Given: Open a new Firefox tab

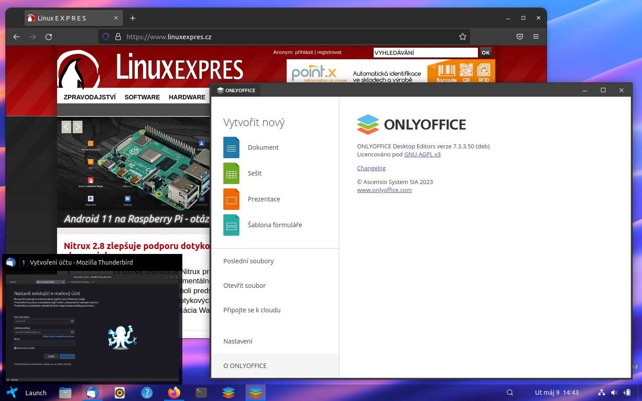Looking at the screenshot, I should tap(132, 18).
